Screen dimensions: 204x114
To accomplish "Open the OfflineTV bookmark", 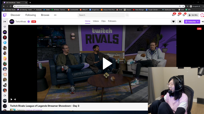I will 84,10.
